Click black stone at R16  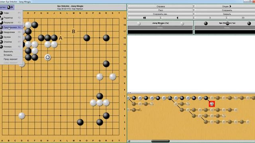[x=106, y=38]
